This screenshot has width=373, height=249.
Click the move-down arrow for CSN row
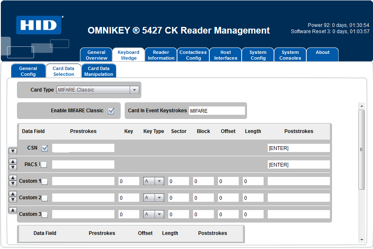(x=13, y=151)
